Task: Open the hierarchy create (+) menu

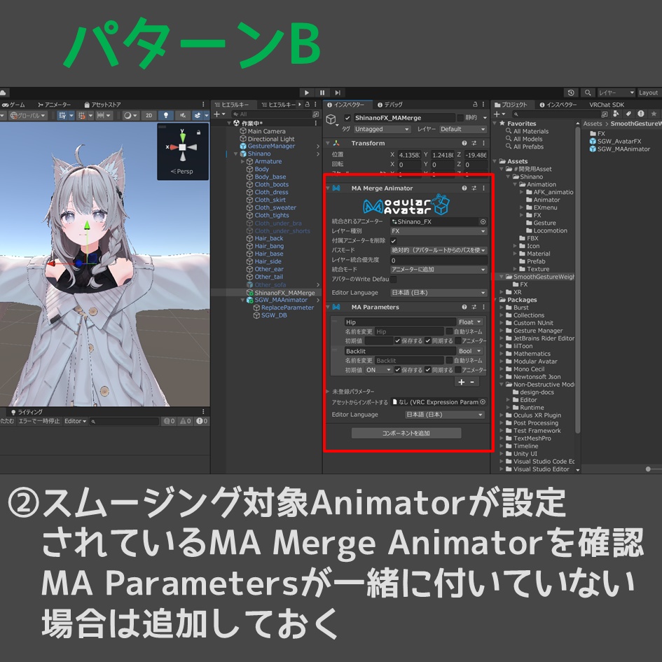Action: pos(216,113)
